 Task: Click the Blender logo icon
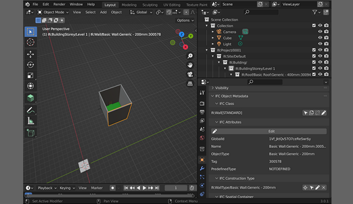[x=27, y=4]
